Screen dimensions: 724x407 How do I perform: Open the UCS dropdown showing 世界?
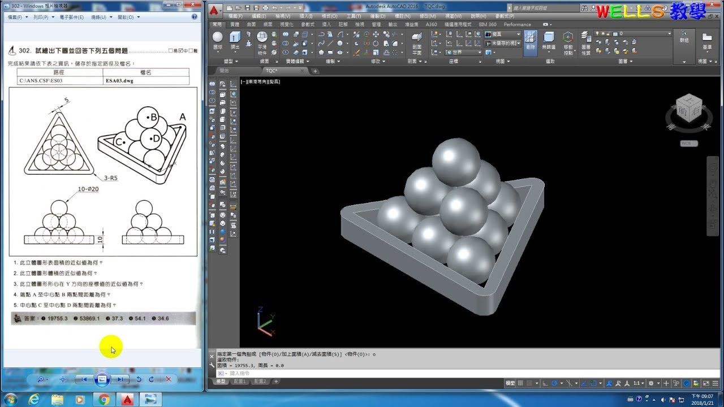464,52
